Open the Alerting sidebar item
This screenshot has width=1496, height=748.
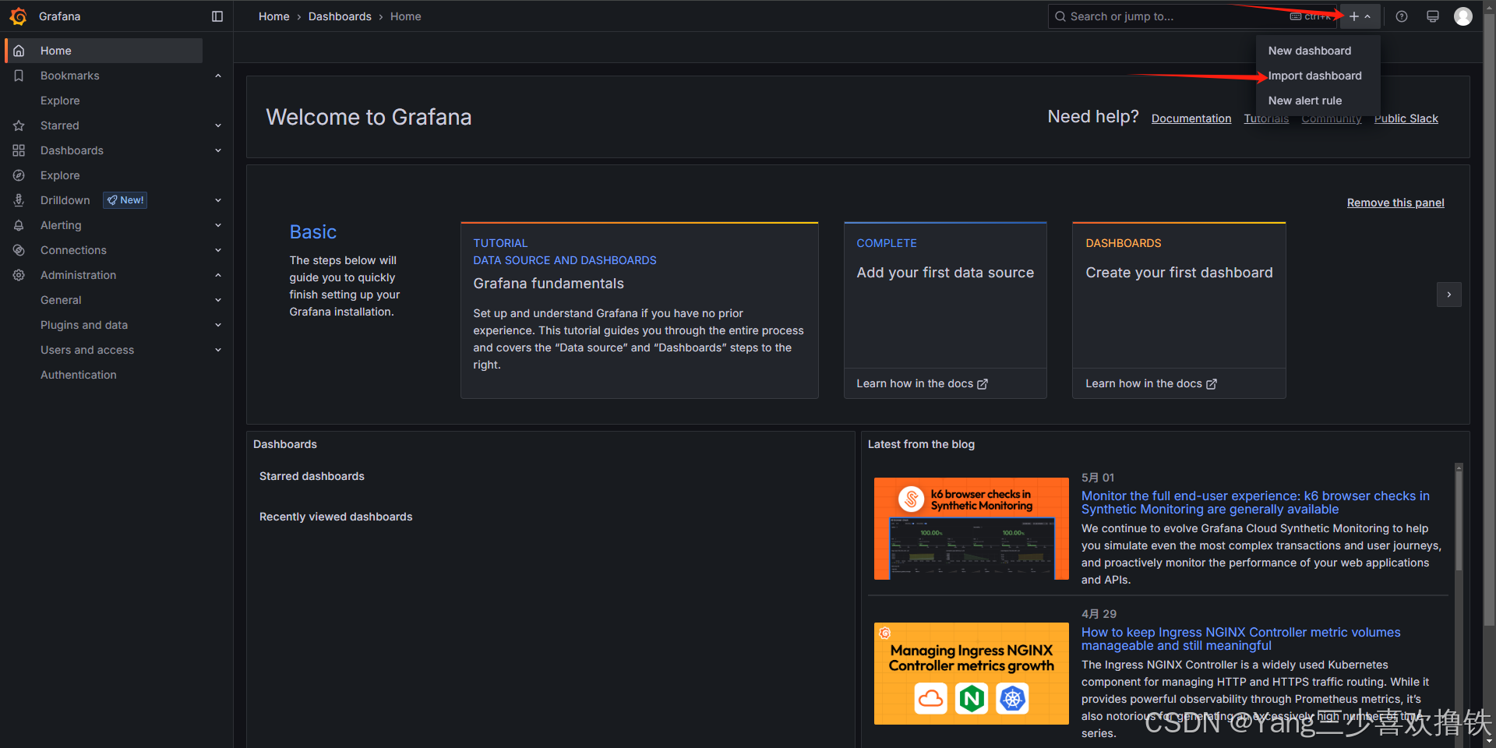click(x=61, y=225)
